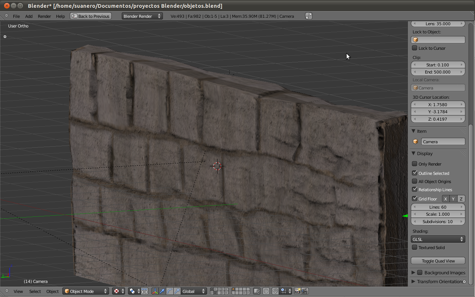Click the Camera item name field
The width and height of the screenshot is (475, 297).
point(443,141)
